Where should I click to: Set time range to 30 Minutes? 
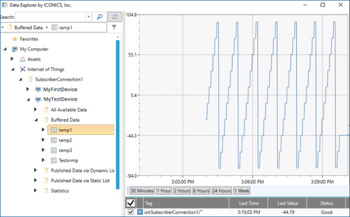coord(141,191)
